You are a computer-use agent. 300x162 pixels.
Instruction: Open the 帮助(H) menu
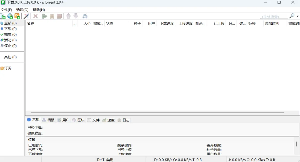(x=39, y=10)
